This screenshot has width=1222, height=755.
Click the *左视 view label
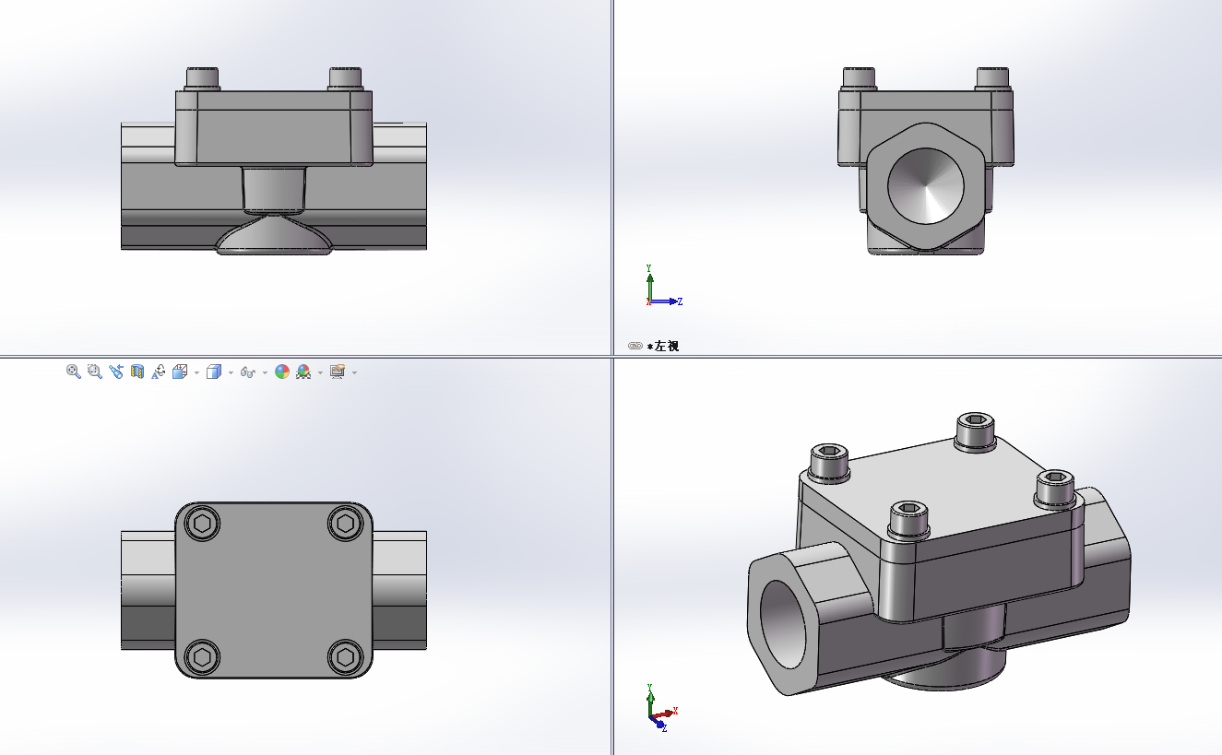(x=663, y=346)
